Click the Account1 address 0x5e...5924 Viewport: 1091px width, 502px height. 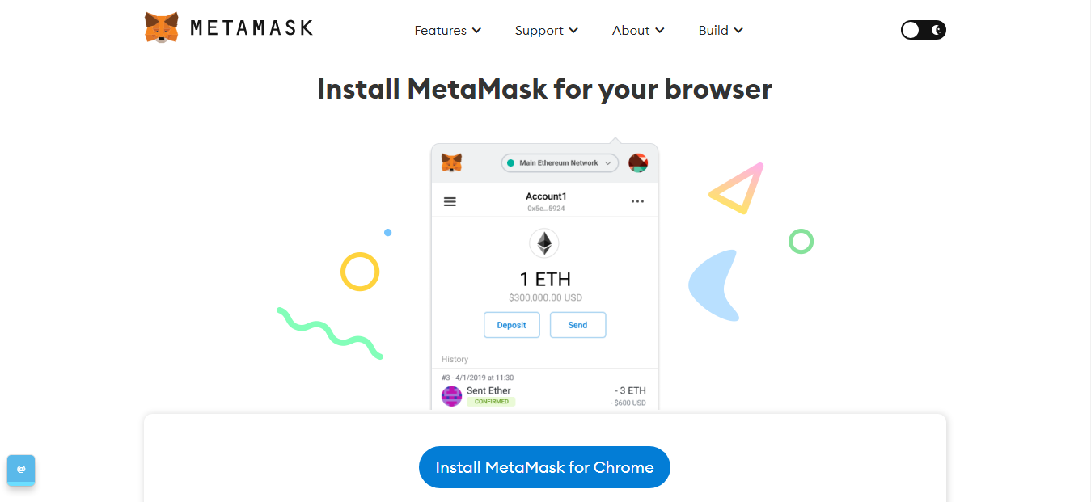546,209
